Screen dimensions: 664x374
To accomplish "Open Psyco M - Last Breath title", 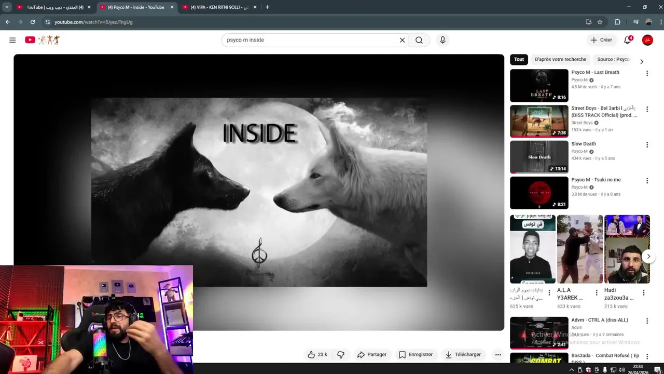I will 595,73.
